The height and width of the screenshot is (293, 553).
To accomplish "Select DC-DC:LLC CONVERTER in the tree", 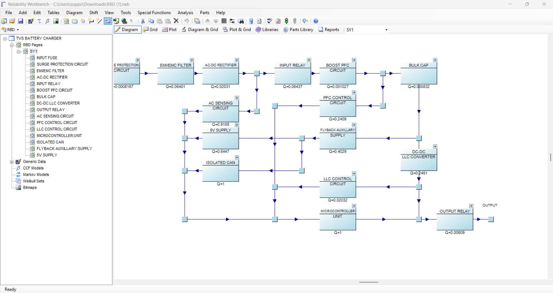I will point(58,103).
